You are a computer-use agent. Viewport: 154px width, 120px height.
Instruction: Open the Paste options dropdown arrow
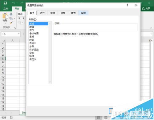click(x=5, y=23)
